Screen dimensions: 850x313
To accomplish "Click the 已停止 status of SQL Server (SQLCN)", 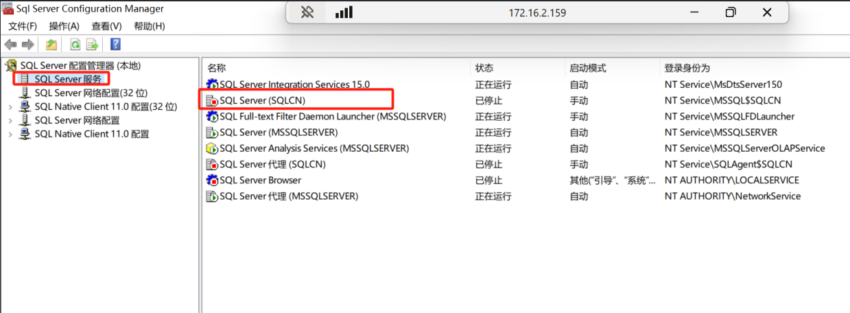I will click(488, 100).
